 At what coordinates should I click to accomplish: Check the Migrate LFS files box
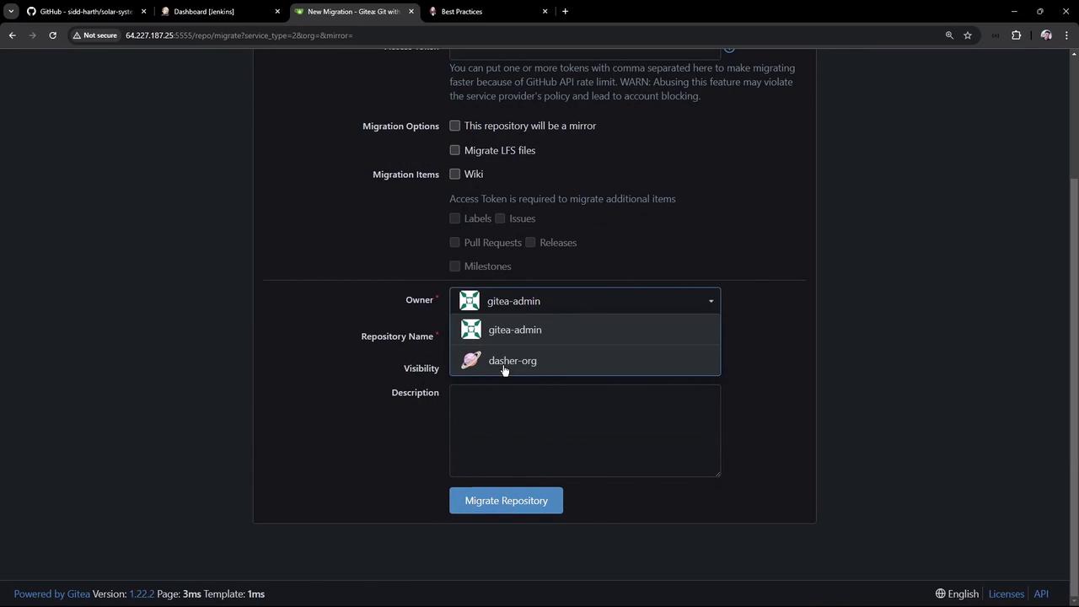[x=455, y=150]
